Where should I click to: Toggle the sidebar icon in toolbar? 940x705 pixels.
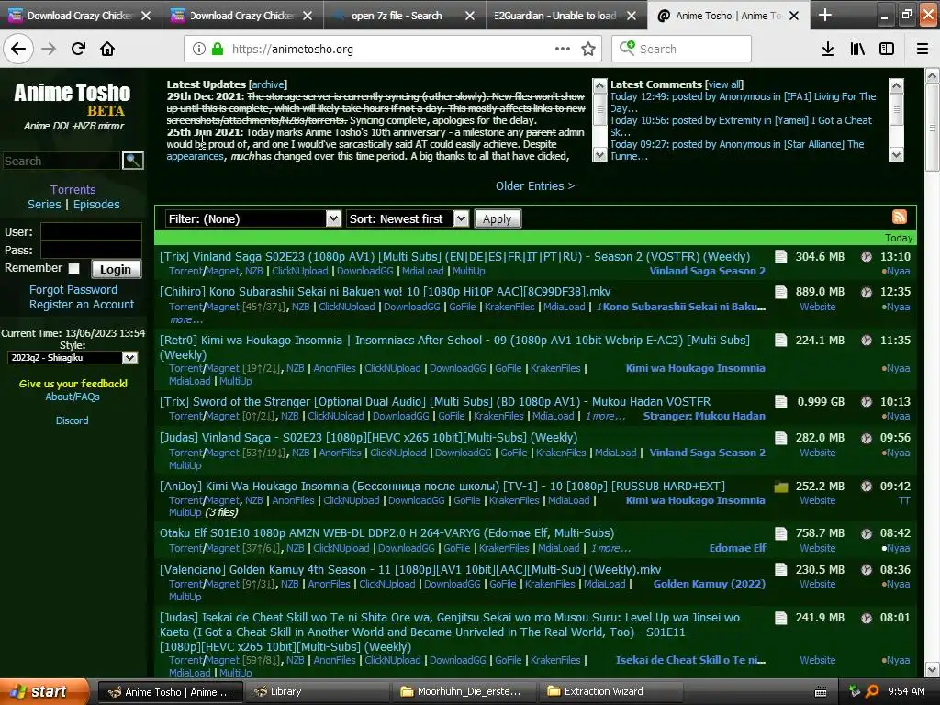[x=887, y=50]
